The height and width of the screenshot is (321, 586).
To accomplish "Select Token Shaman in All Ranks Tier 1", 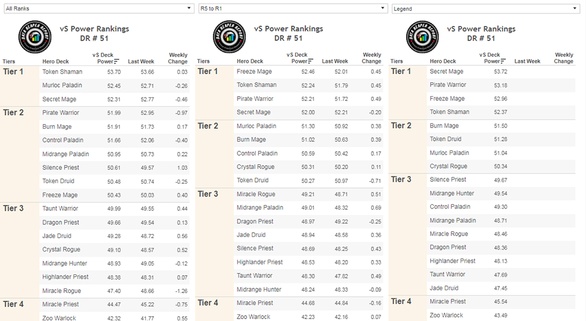I will coord(62,71).
